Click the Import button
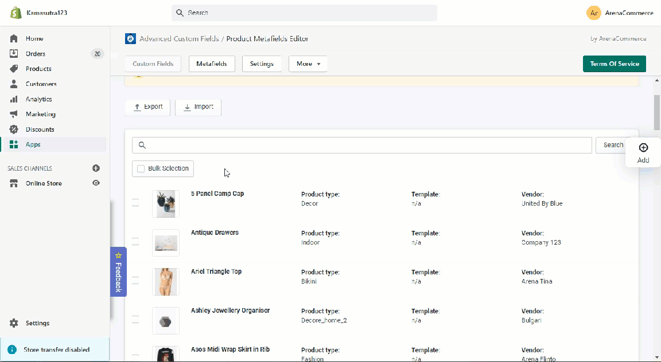The image size is (661, 362). click(x=198, y=107)
